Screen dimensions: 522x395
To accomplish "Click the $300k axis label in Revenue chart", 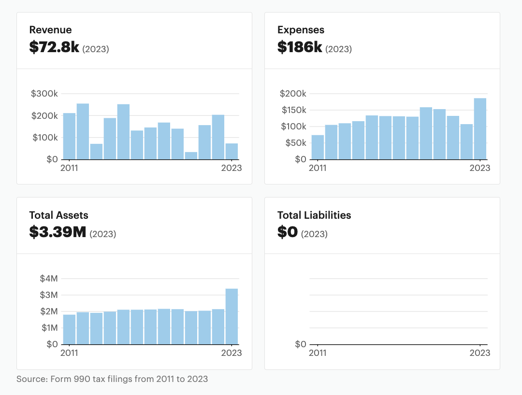I will coord(44,94).
